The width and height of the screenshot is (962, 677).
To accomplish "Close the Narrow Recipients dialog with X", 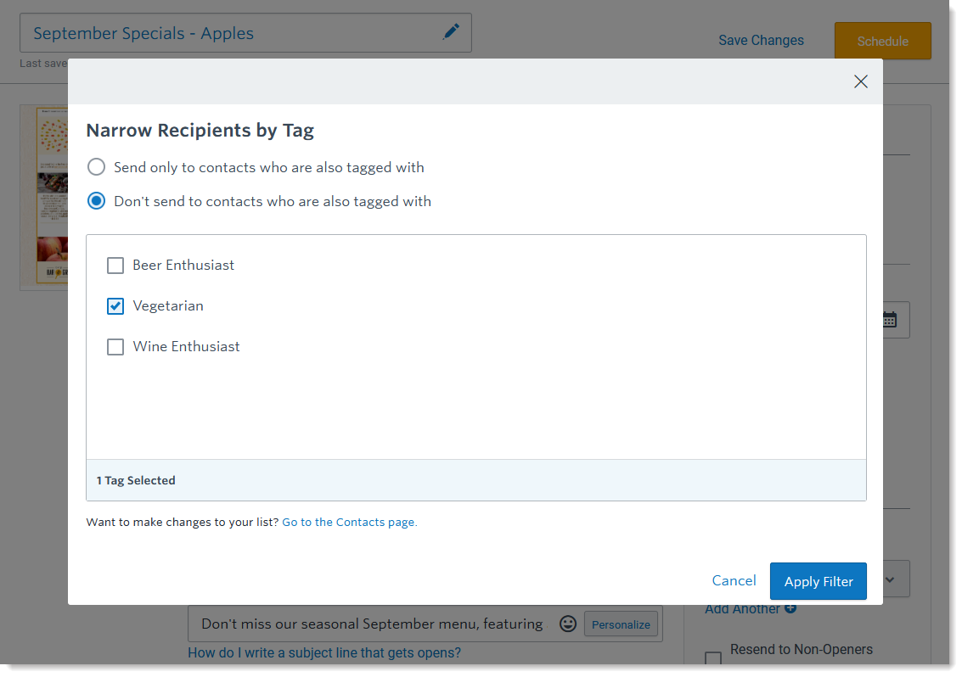I will pyautogui.click(x=860, y=81).
